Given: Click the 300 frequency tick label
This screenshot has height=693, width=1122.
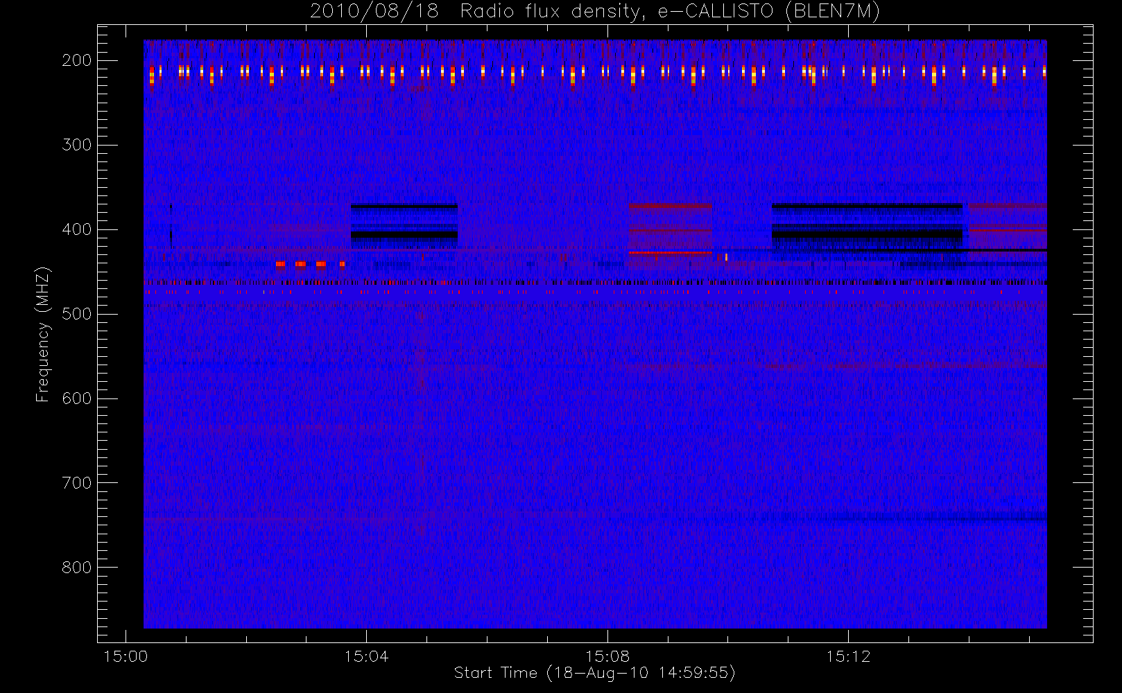Looking at the screenshot, I should point(77,145).
